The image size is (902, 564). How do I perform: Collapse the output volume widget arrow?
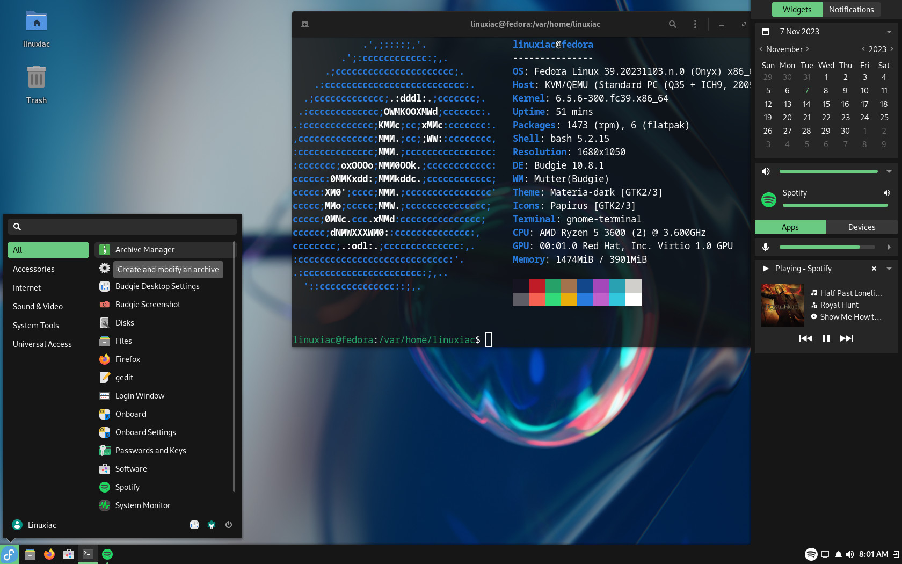click(889, 171)
